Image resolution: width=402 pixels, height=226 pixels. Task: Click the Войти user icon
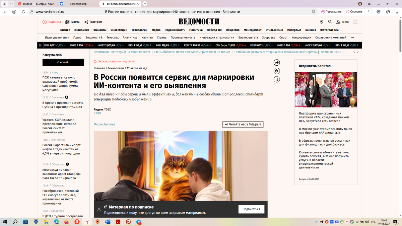pyautogui.click(x=338, y=22)
